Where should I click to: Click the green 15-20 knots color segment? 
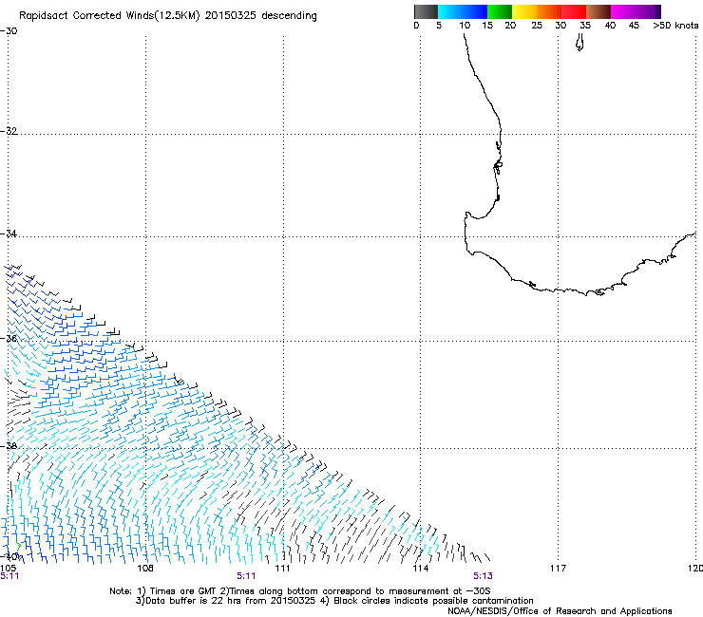click(x=500, y=11)
